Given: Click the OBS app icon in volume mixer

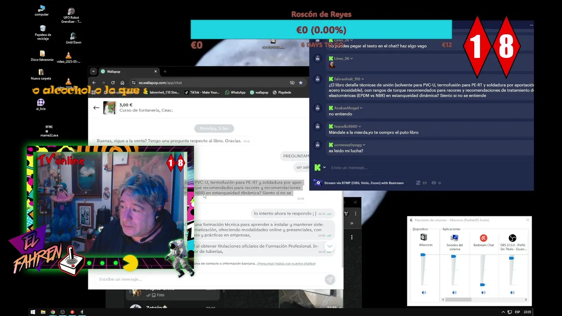Looking at the screenshot, I should (x=512, y=238).
